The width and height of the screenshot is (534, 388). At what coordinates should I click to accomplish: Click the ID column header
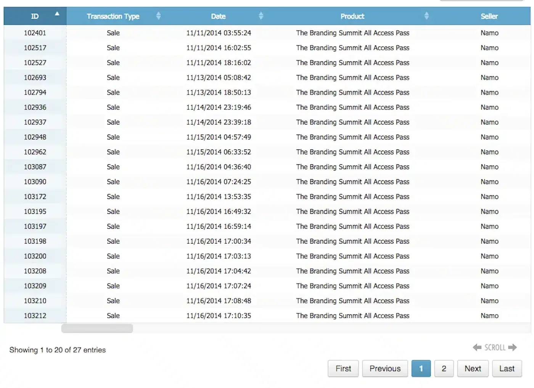[x=35, y=16]
